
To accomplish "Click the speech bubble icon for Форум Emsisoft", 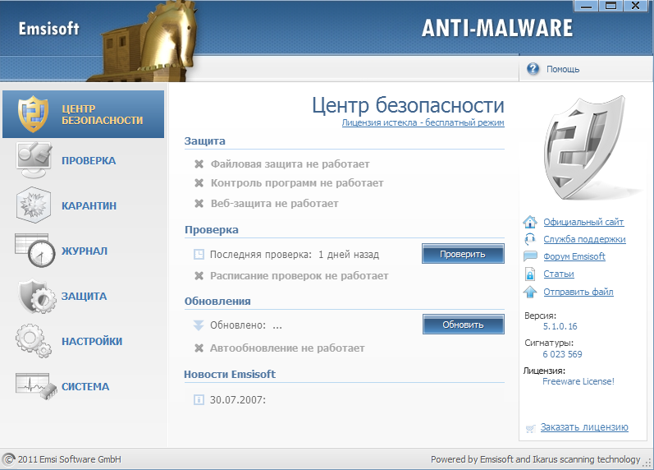I will pyautogui.click(x=530, y=256).
